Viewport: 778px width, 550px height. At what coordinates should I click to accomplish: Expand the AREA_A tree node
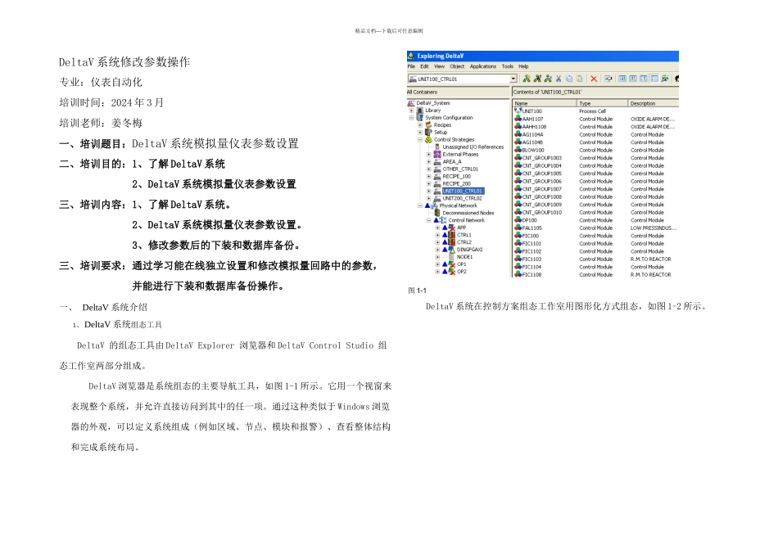[x=428, y=162]
